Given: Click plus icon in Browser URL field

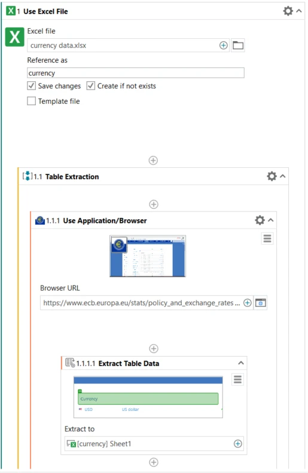Looking at the screenshot, I should [248, 303].
